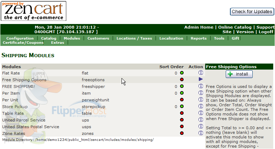Screen dimensions: 275x149
Task: Go to Admin Home
Action: coord(199,27)
